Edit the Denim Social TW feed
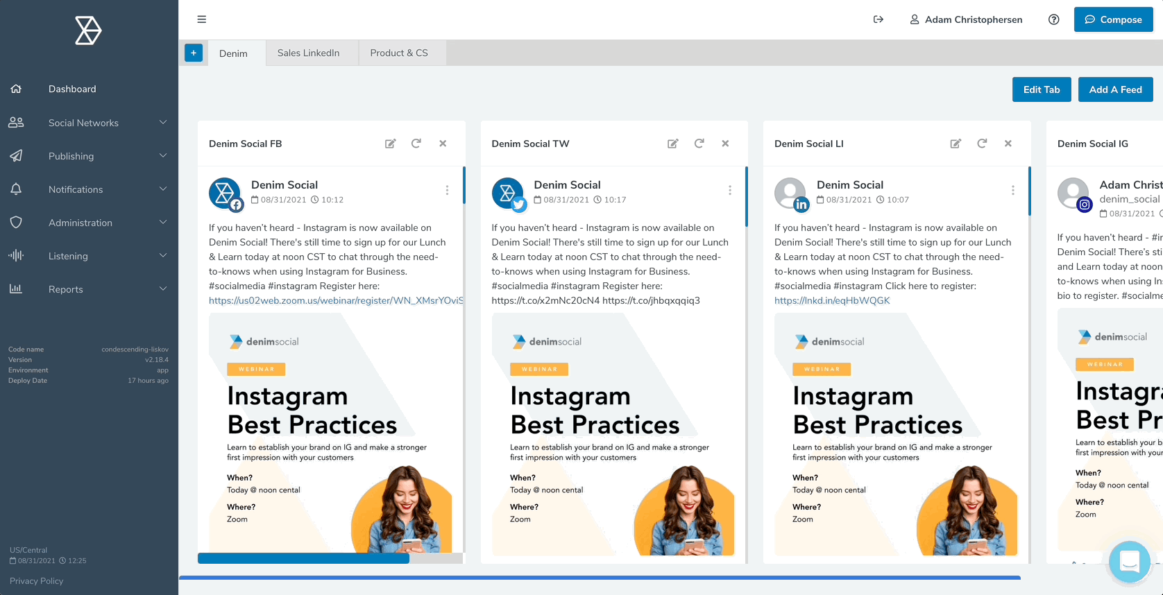This screenshot has height=595, width=1163. click(673, 144)
